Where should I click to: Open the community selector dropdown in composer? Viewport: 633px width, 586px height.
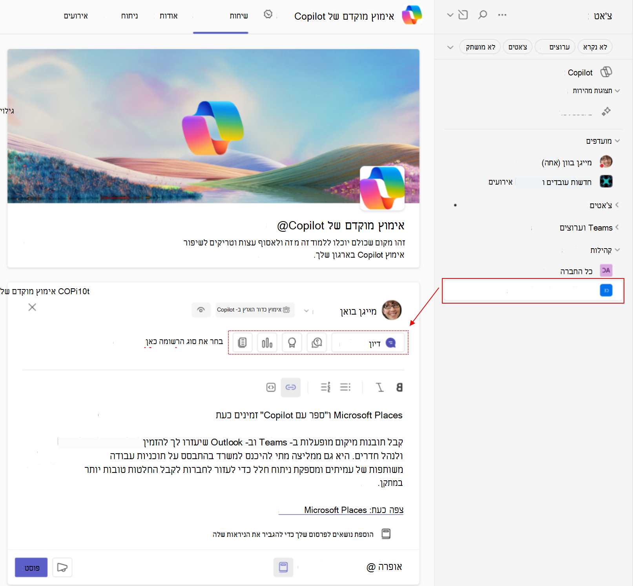(255, 310)
